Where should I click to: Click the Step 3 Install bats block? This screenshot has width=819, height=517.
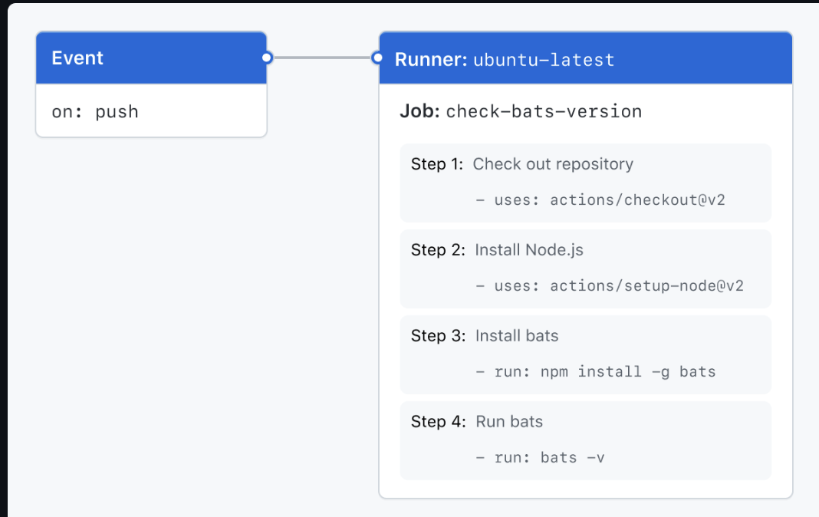click(x=585, y=354)
